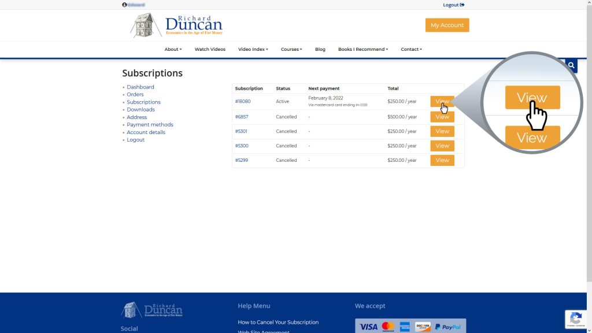The height and width of the screenshot is (333, 592).
Task: Open subscription link #6857
Action: pyautogui.click(x=242, y=117)
